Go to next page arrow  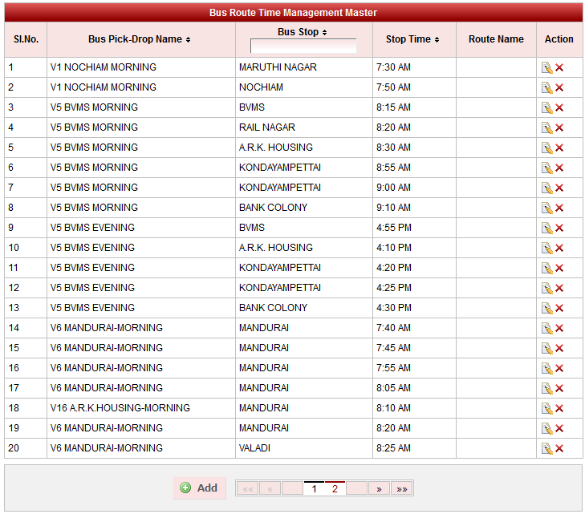click(x=379, y=488)
